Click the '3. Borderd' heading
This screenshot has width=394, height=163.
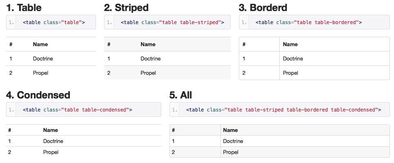pos(263,8)
